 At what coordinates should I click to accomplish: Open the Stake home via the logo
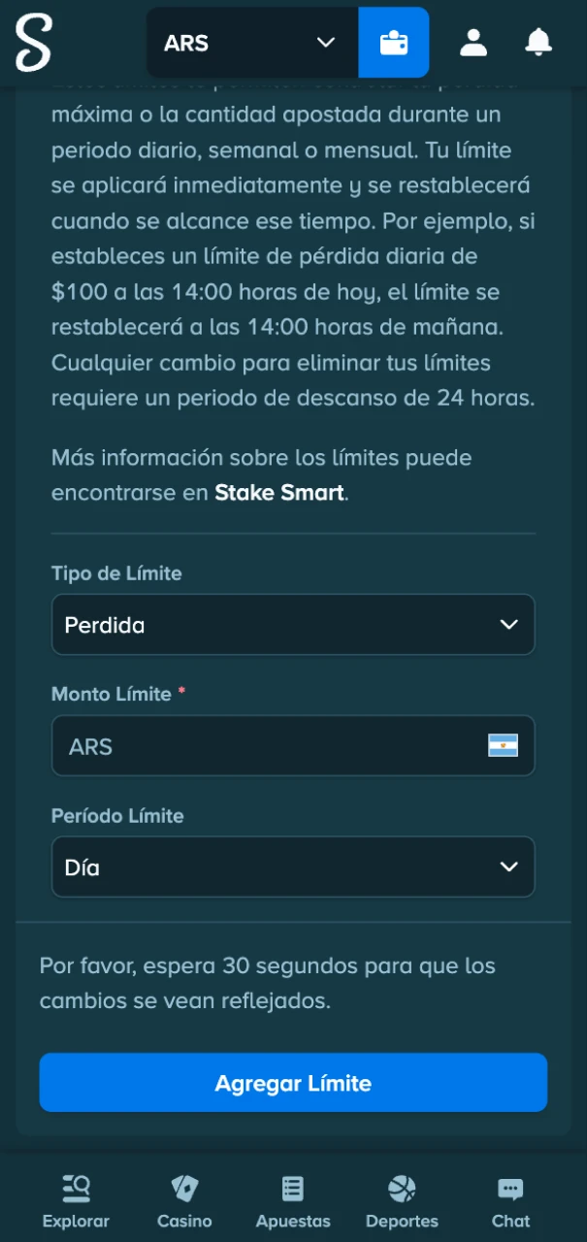[x=32, y=43]
